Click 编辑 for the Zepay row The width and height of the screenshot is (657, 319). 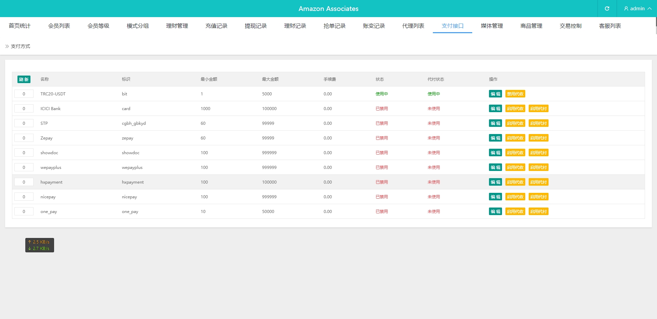(495, 138)
